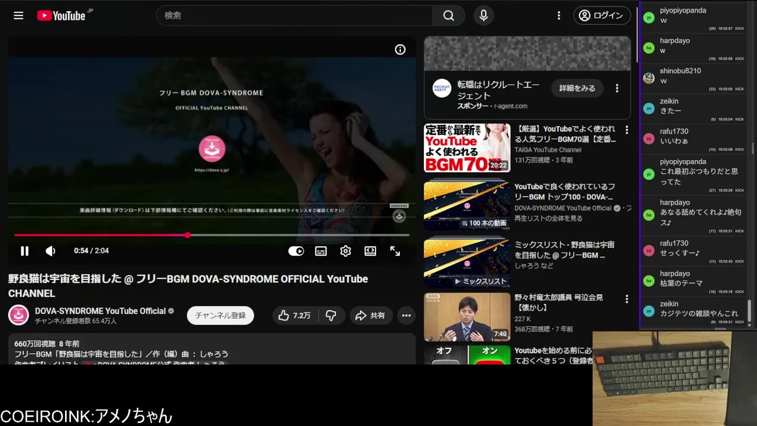Click KICK for shinobu8210's message
This screenshot has height=426, width=757.
coord(739,89)
